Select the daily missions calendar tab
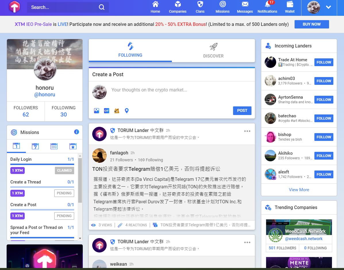 [16, 146]
